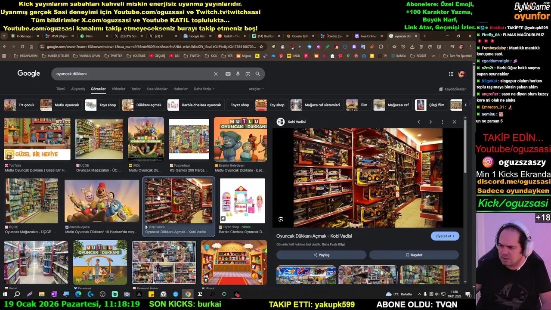Open the HABER SİTELERİ bookmarks folder
The width and height of the screenshot is (551, 310).
pyautogui.click(x=55, y=56)
